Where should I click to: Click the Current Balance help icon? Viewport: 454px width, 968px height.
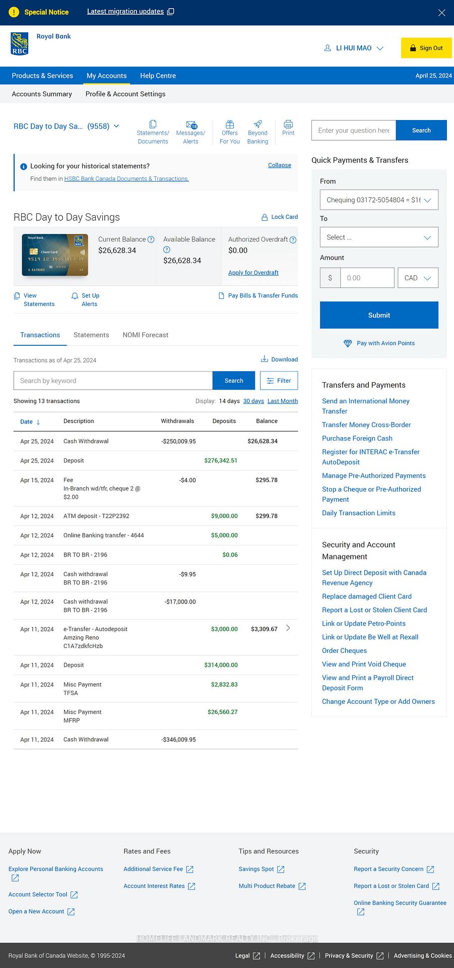click(151, 239)
